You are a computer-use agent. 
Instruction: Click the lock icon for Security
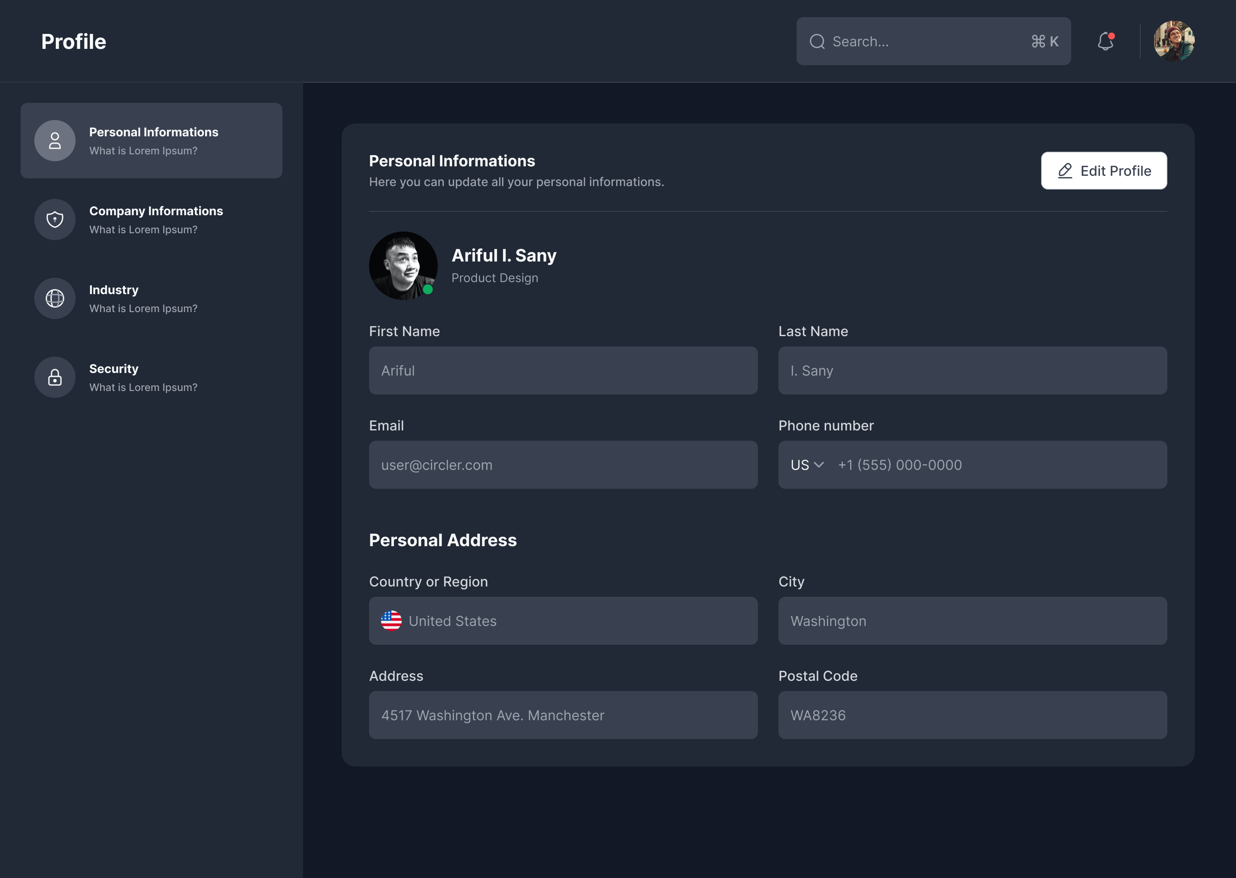[x=55, y=377]
